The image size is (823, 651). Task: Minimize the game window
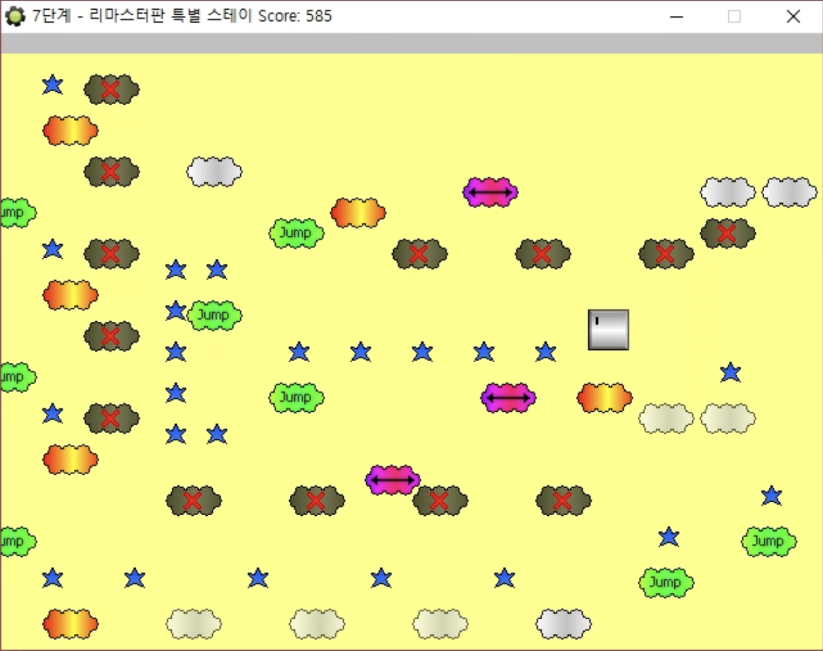(x=676, y=17)
